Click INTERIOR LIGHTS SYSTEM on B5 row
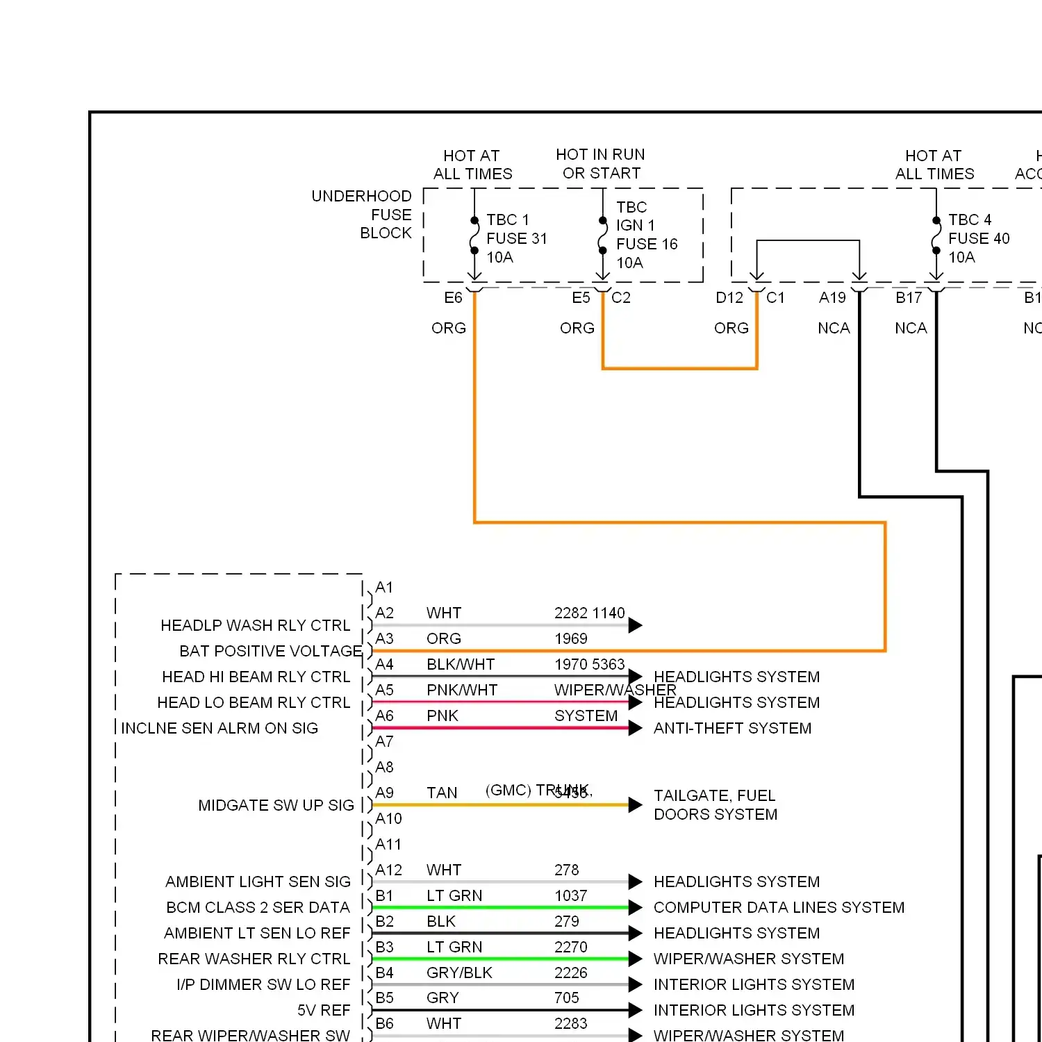Viewport: 1042px width, 1042px height. coord(754,1010)
